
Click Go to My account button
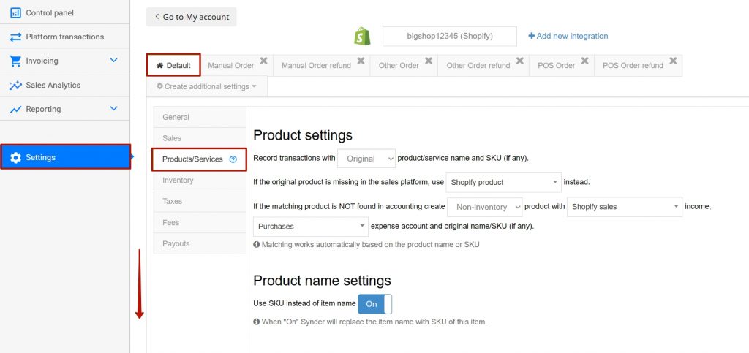click(x=192, y=17)
